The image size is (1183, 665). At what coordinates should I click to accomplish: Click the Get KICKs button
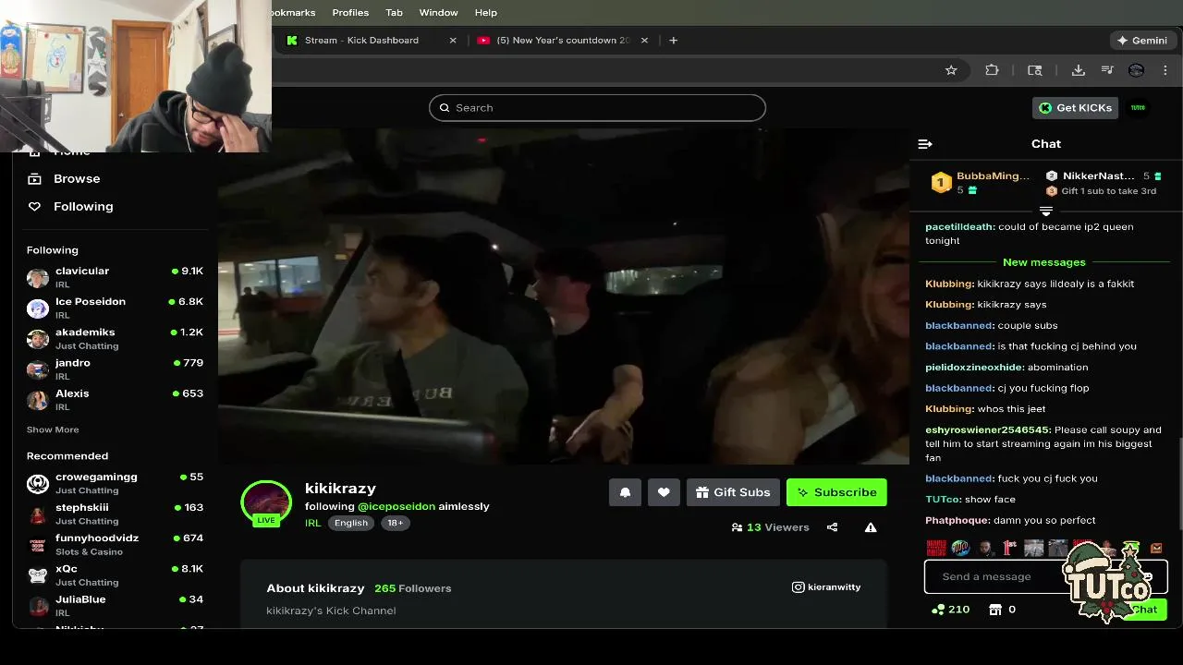(x=1076, y=108)
